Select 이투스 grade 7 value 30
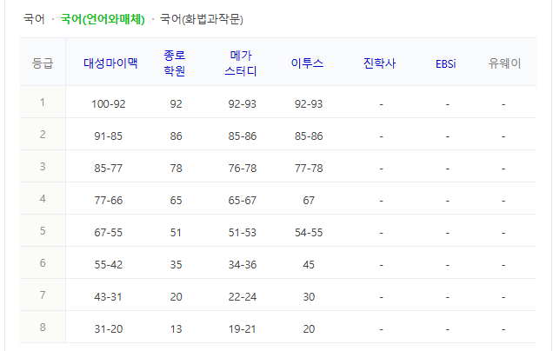553x351 pixels. [309, 297]
